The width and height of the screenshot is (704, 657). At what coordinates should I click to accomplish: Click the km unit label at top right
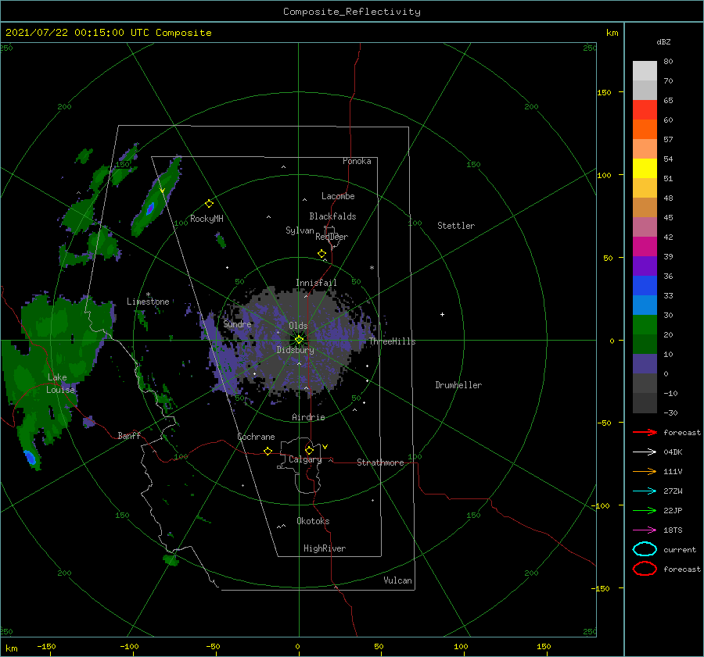(x=612, y=33)
